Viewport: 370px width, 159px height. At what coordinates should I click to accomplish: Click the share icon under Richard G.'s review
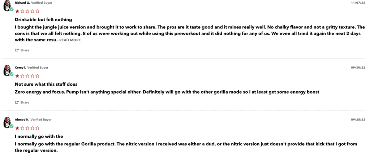click(x=17, y=50)
